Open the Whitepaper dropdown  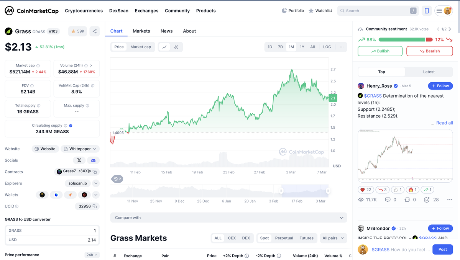coord(80,149)
